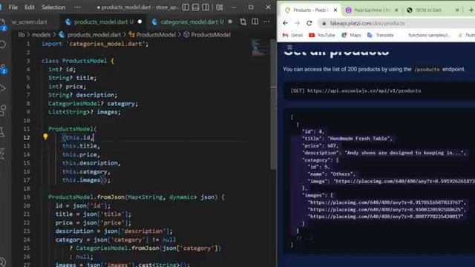Close the Hasi Kachmar browser tab
This screenshot has width=475, height=267.
[x=396, y=10]
